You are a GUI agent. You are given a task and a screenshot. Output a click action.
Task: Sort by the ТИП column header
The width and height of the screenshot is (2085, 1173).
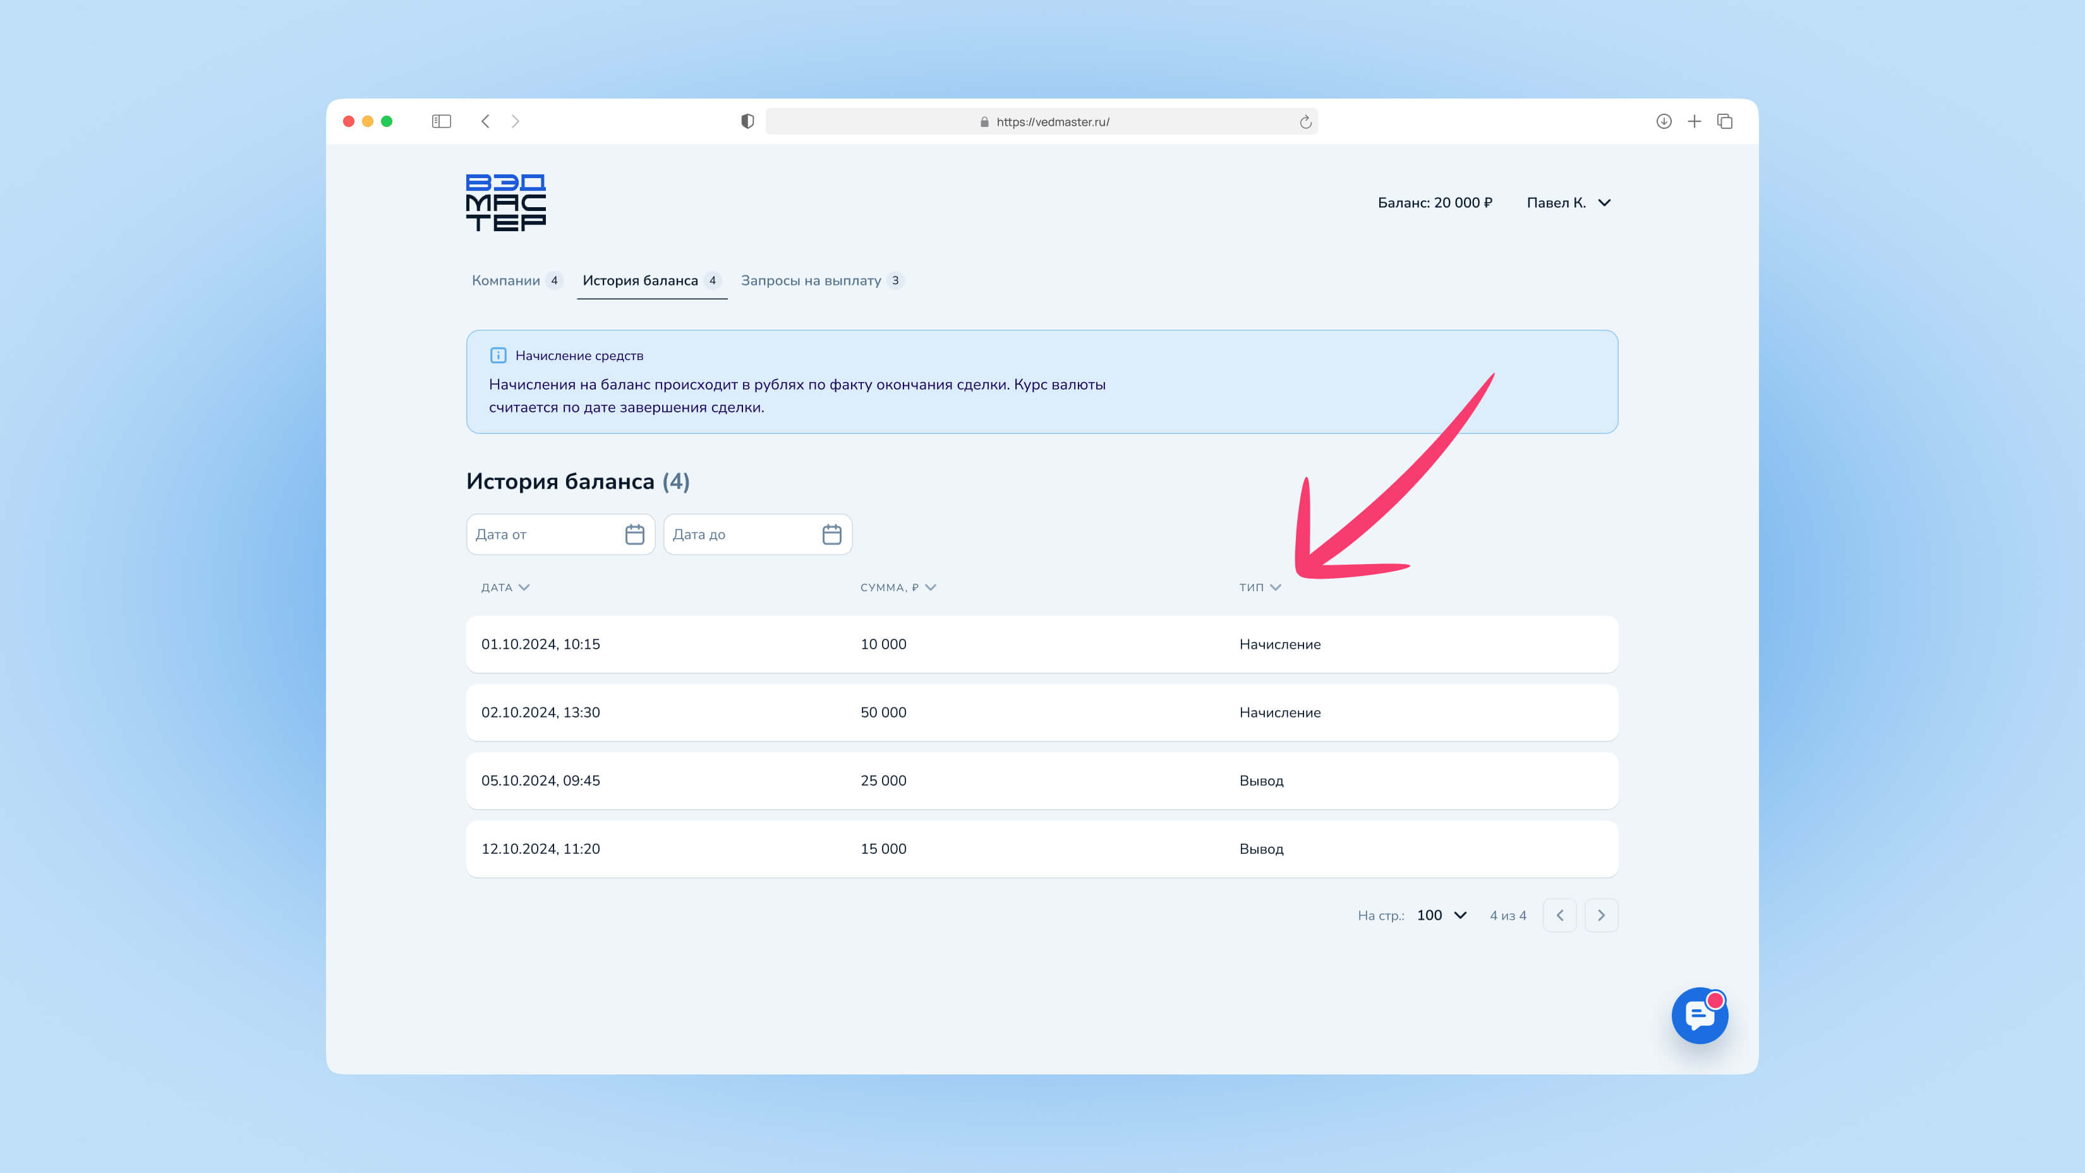1259,587
